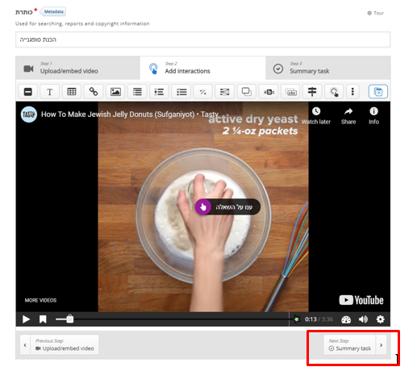
Task: Open the More interactions menu
Action: pos(352,92)
